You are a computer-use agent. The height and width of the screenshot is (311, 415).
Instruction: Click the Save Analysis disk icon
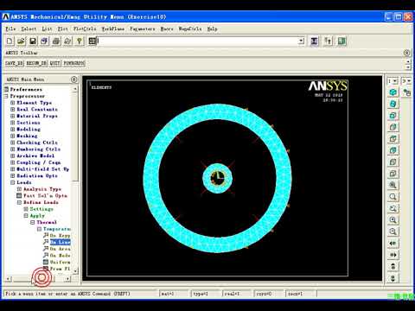(x=33, y=41)
